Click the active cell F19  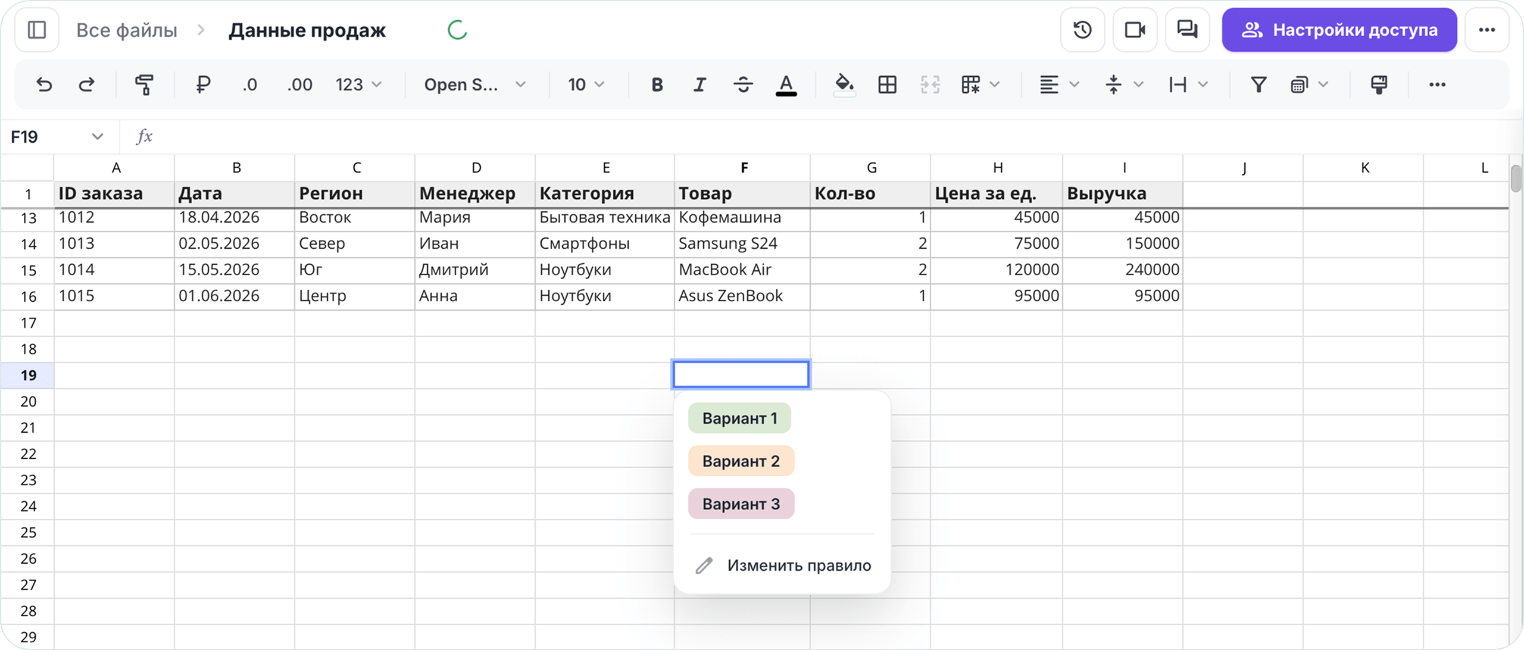(x=741, y=374)
